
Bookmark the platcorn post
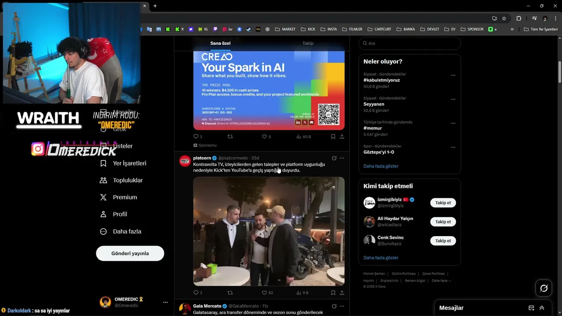333,293
